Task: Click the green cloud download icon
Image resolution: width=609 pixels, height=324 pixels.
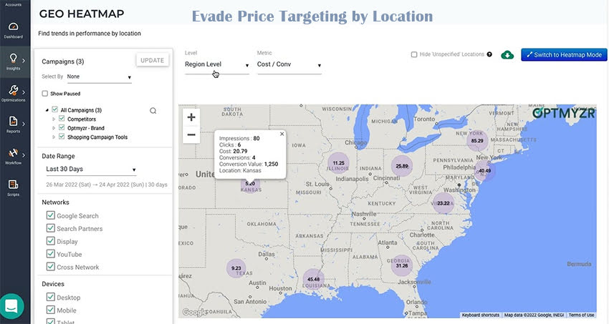Action: pyautogui.click(x=507, y=55)
